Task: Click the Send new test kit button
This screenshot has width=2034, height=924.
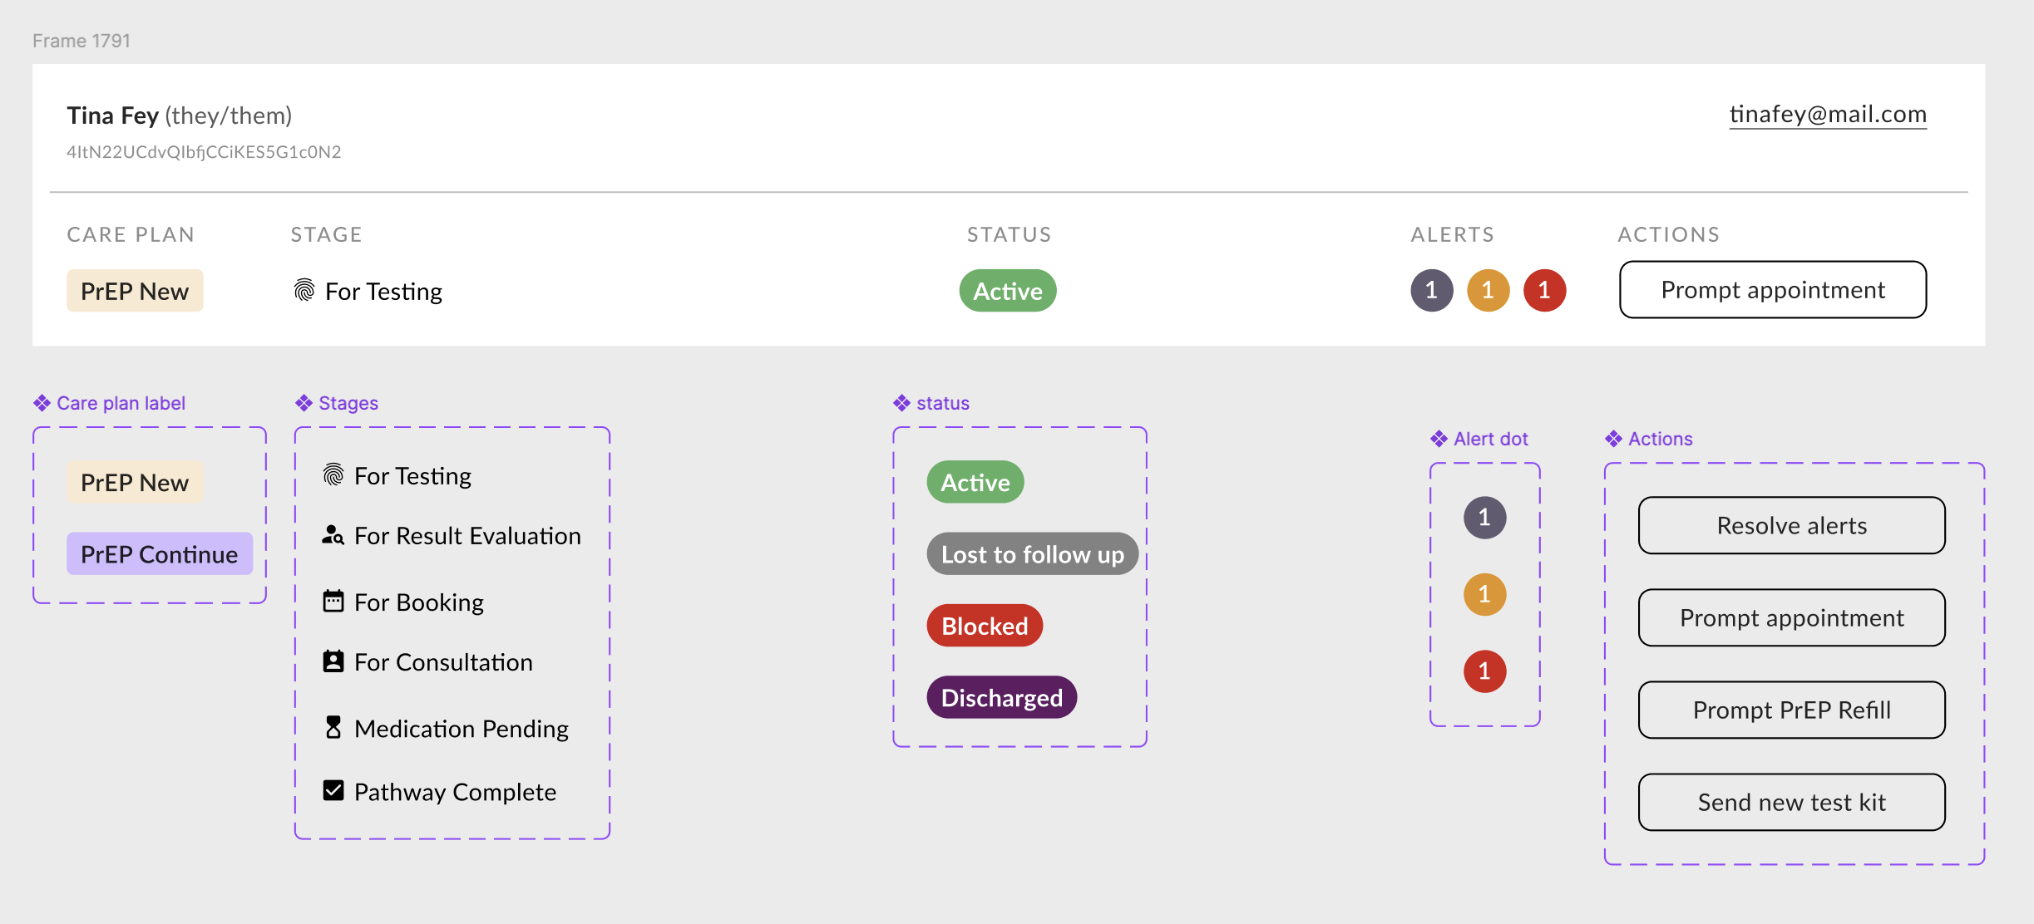Action: click(x=1791, y=802)
